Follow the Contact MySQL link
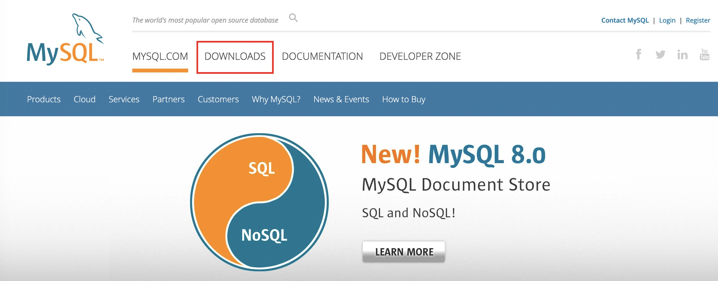Viewport: 718px width, 281px height. (625, 20)
